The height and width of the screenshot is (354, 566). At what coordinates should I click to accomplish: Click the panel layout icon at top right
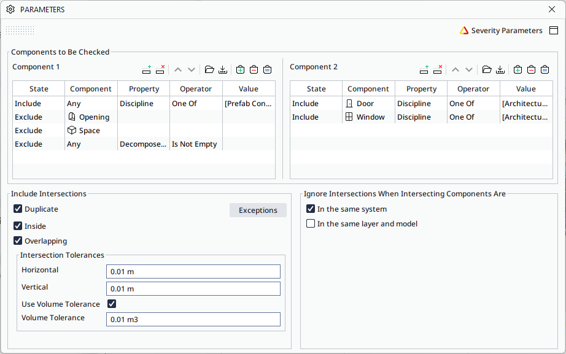554,30
